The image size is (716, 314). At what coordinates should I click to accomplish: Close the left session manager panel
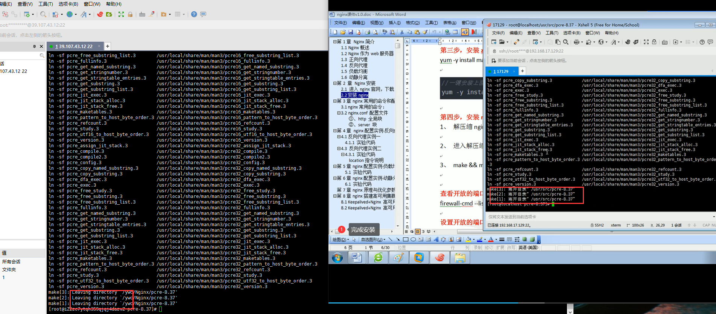41,47
